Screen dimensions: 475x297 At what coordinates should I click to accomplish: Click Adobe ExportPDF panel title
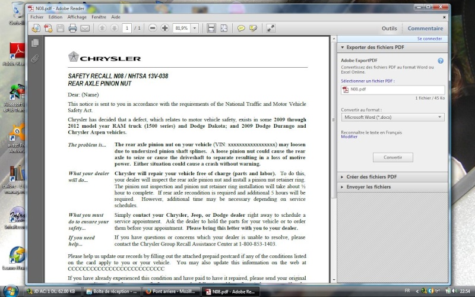(x=359, y=61)
